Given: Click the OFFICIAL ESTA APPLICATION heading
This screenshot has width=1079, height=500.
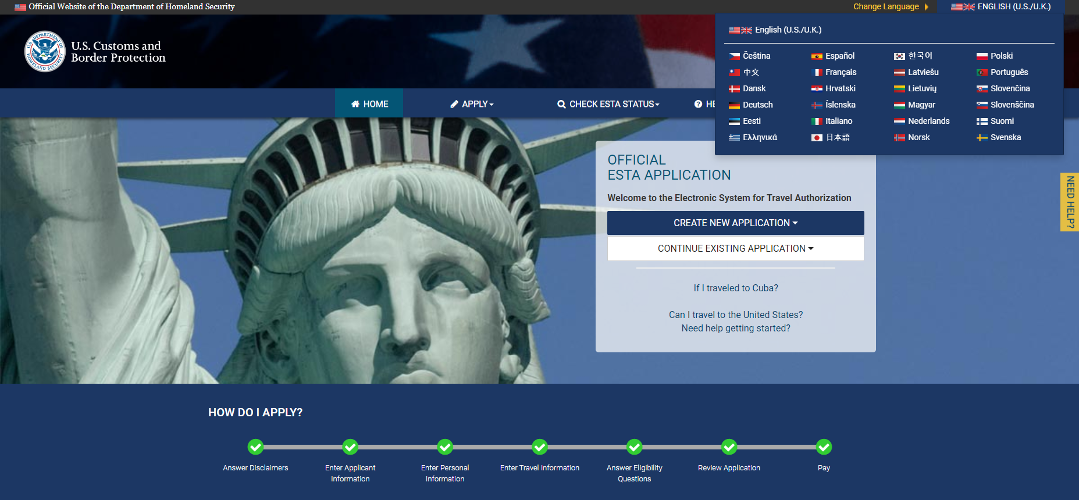Looking at the screenshot, I should coord(669,167).
